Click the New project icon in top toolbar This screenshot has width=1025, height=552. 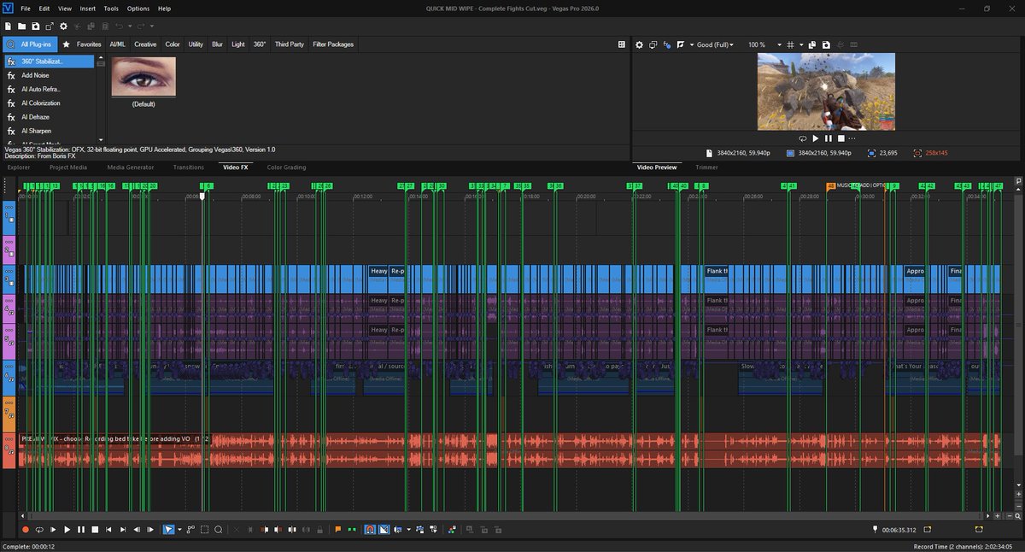point(8,26)
